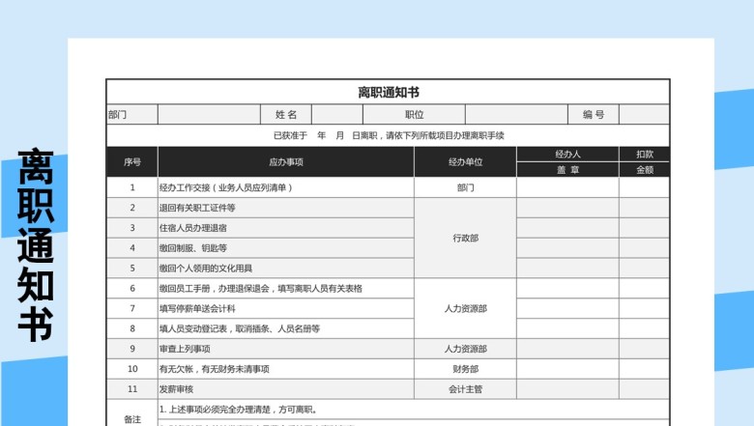Click the blank field next to 姓 名
This screenshot has height=426, width=754.
(337, 114)
